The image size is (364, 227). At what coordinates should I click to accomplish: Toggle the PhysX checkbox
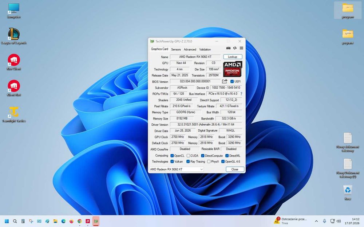click(209, 162)
